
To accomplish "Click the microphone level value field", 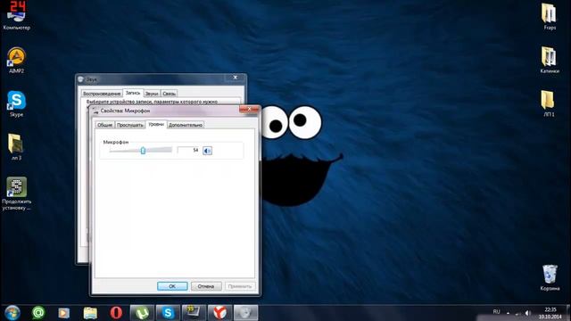I will 188,150.
